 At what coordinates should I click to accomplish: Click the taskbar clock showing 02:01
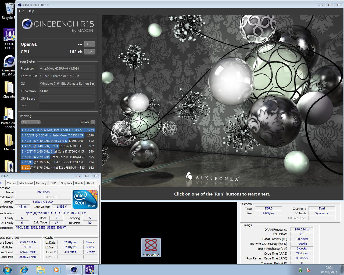pos(329,270)
